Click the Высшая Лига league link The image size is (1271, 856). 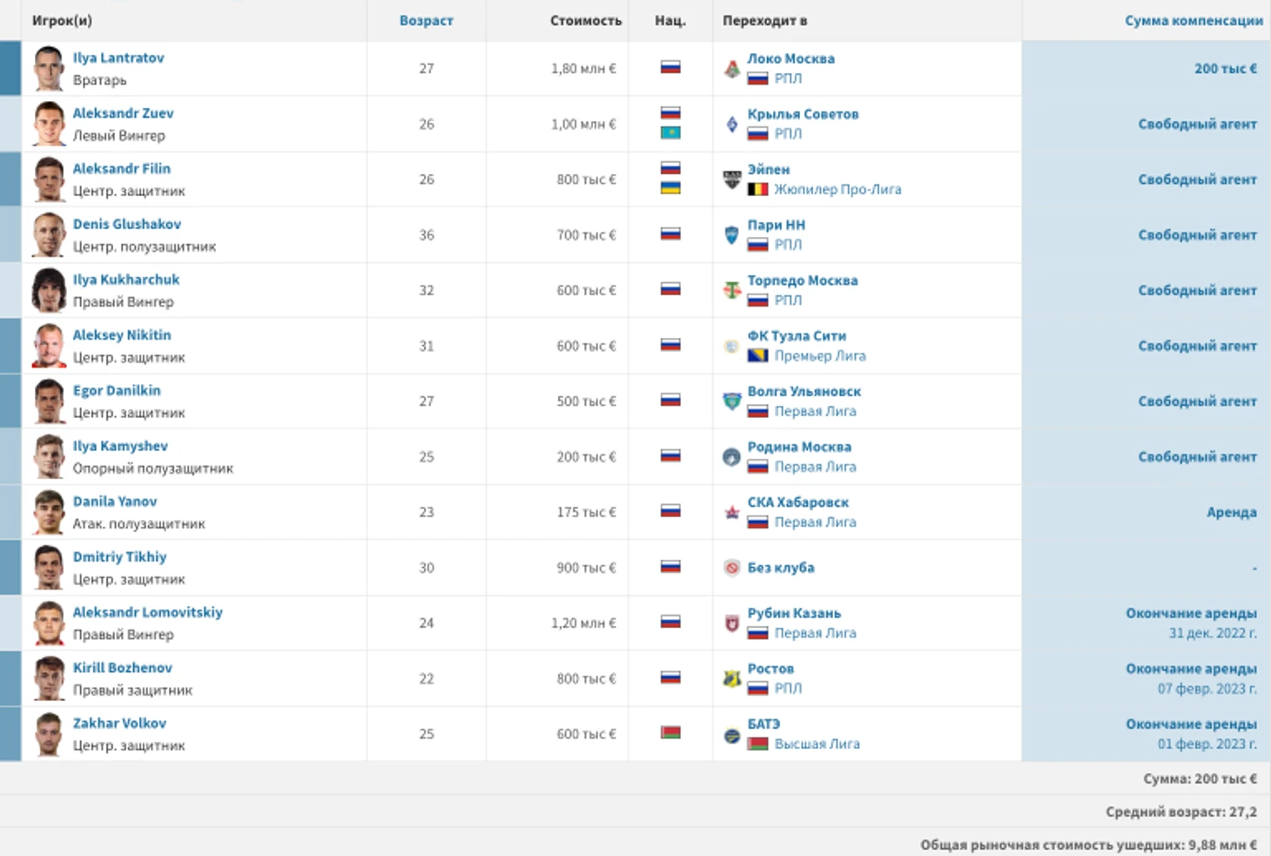817,745
